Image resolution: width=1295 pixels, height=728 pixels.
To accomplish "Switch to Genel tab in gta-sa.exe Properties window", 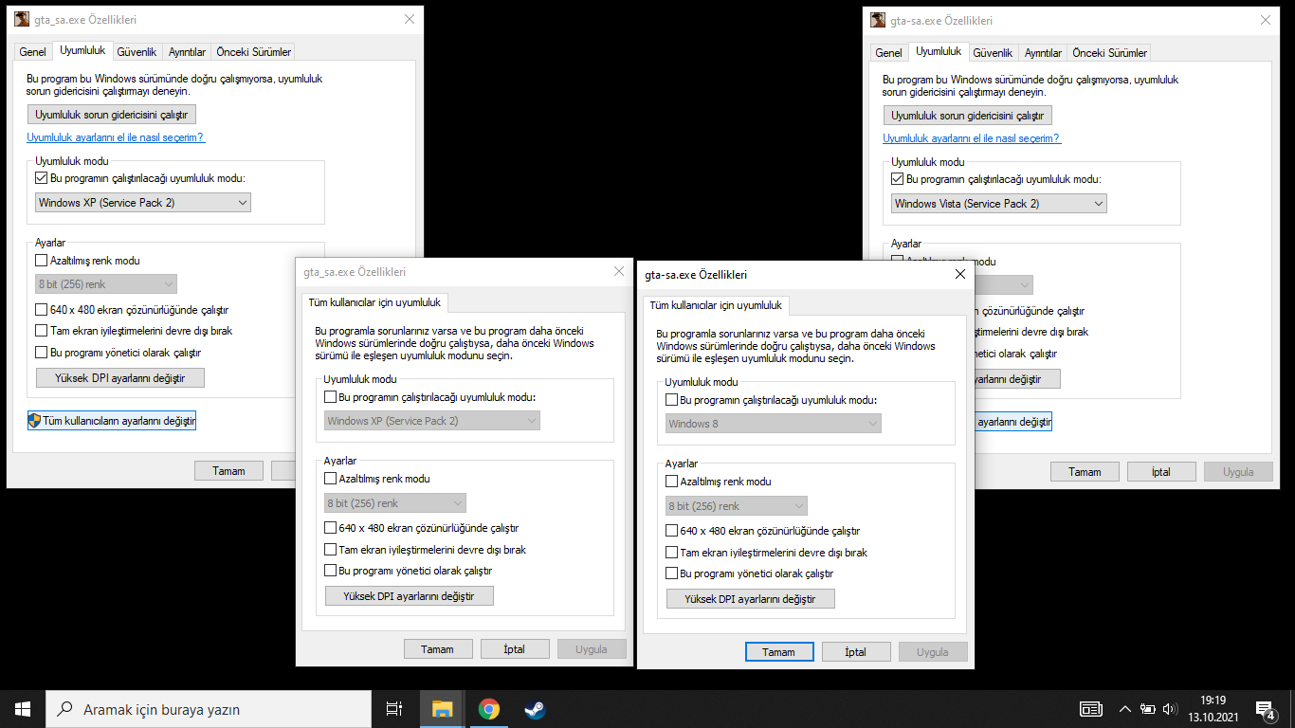I will point(889,53).
